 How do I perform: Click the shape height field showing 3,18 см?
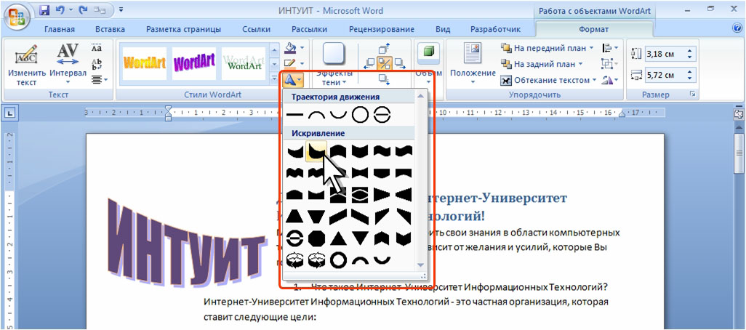coord(663,54)
